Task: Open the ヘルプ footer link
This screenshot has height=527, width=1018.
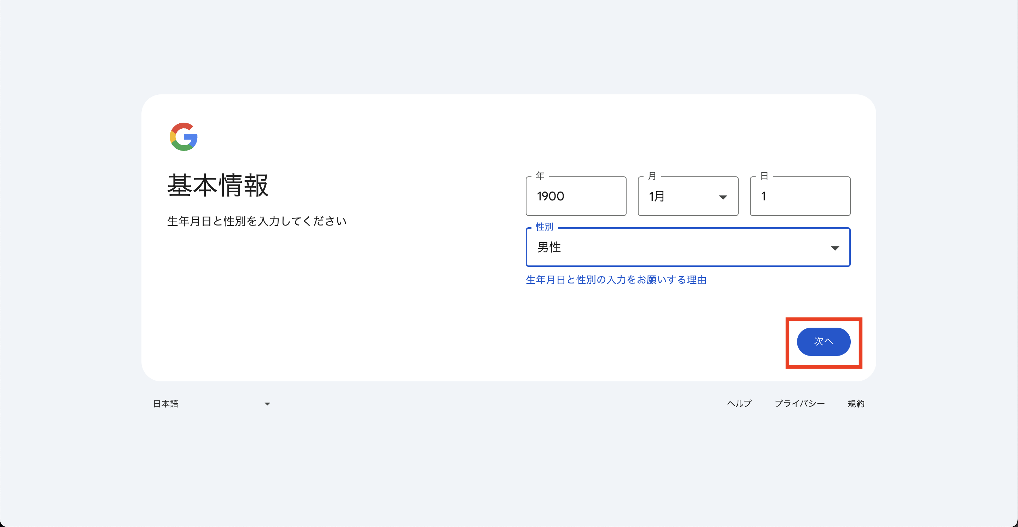Action: (x=739, y=403)
